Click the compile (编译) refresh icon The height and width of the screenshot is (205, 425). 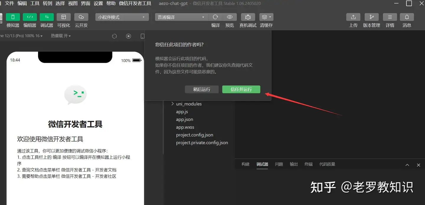pos(215,17)
